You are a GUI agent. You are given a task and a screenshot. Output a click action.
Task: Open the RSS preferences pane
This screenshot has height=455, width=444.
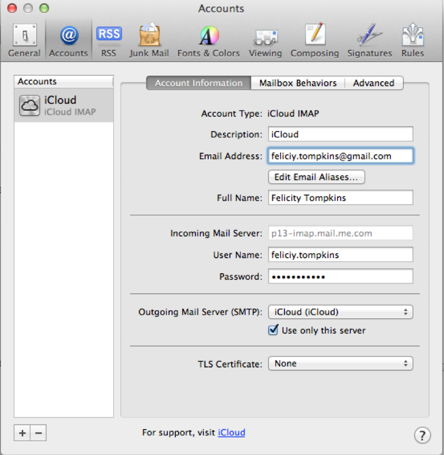109,41
